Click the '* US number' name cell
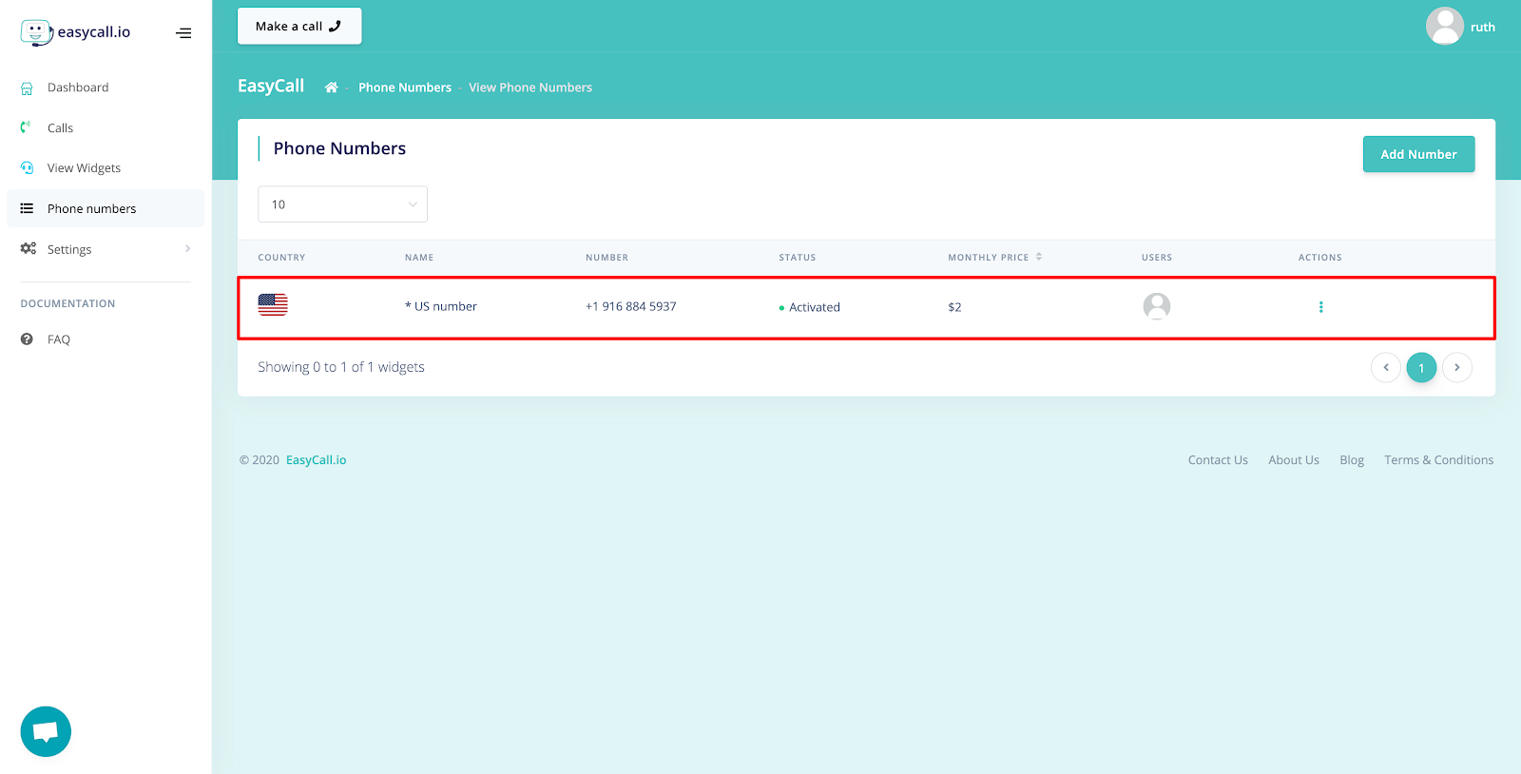 click(441, 306)
